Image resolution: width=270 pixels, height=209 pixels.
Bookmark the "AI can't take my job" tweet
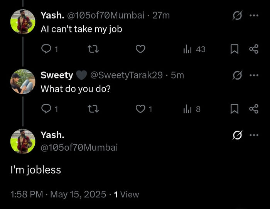234,49
